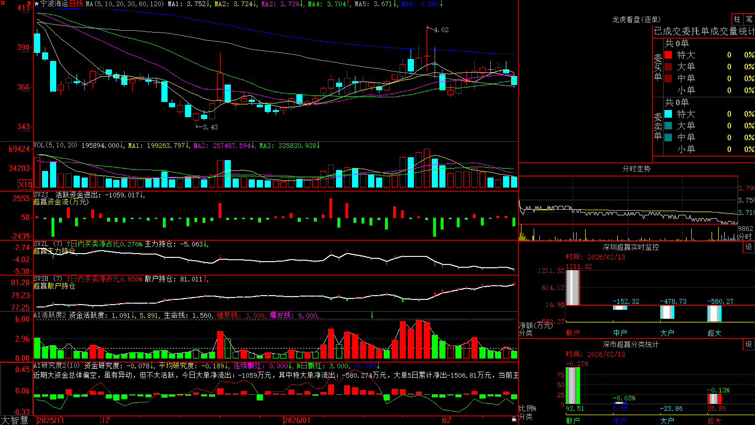Click 中户 category label under 实时监控 chart
The image size is (755, 425).
pyautogui.click(x=620, y=333)
